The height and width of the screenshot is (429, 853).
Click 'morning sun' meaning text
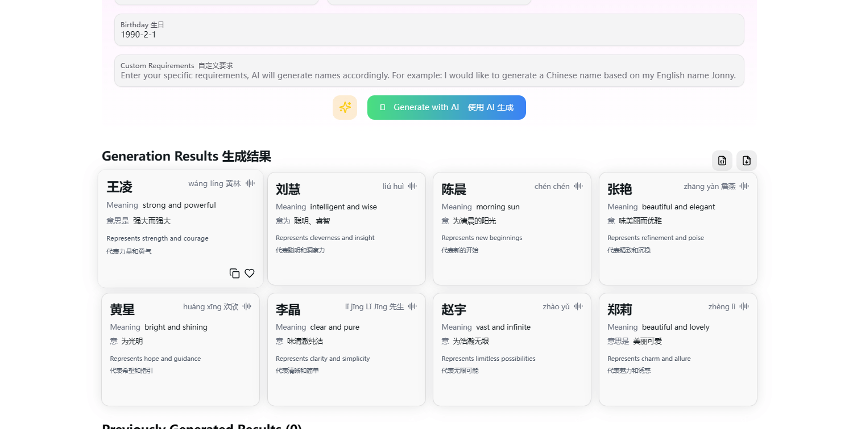click(x=498, y=207)
